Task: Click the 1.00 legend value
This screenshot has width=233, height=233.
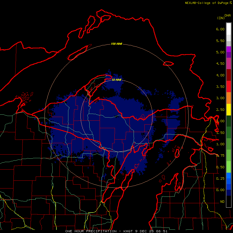Action: pos(220,144)
